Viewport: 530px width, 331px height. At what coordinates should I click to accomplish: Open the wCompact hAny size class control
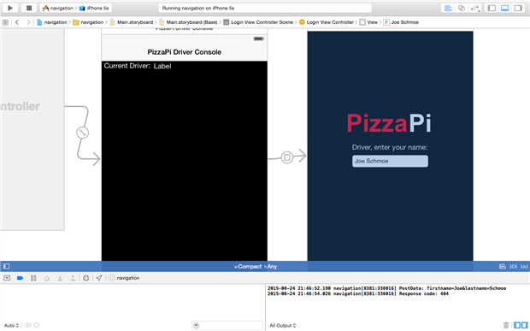click(256, 266)
